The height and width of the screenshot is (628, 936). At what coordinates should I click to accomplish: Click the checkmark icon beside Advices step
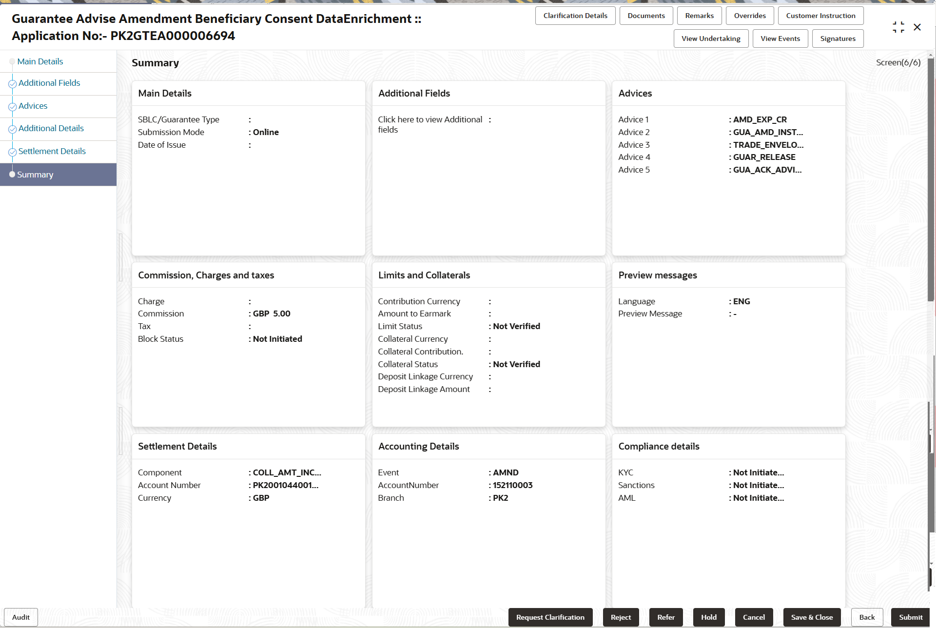[12, 107]
